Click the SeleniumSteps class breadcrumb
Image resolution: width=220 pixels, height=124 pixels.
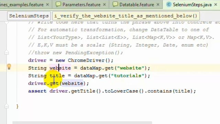point(29,16)
